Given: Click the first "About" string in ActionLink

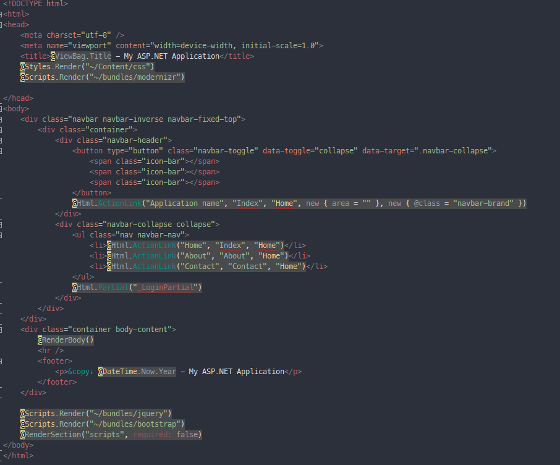Looking at the screenshot, I should [x=195, y=256].
